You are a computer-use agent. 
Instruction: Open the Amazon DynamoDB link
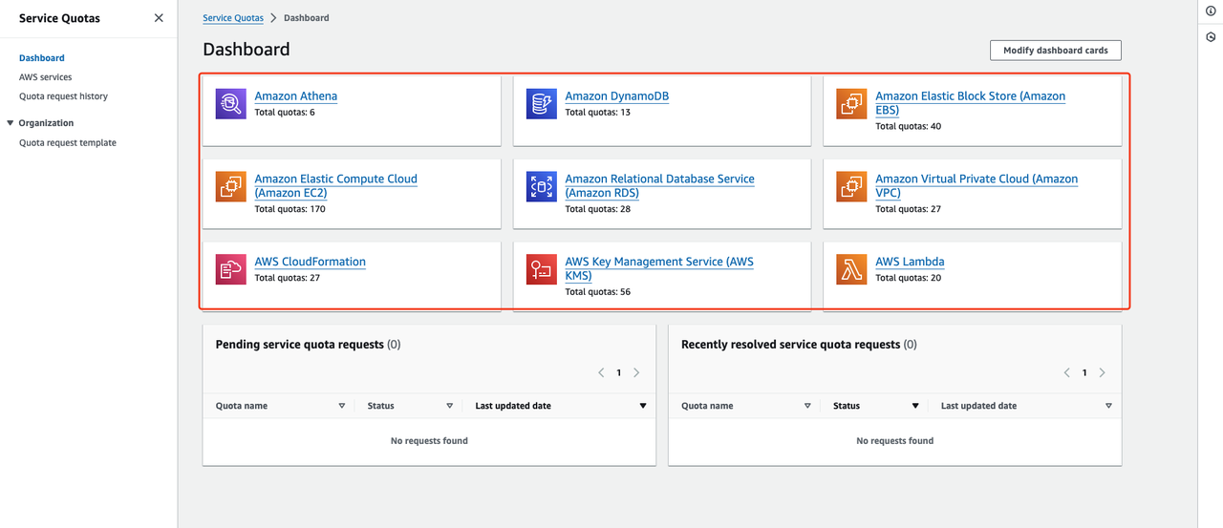[617, 96]
